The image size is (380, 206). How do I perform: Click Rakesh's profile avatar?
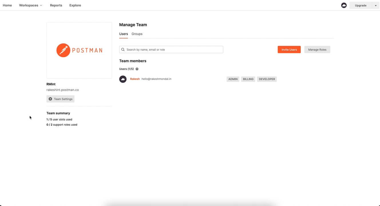(x=123, y=79)
